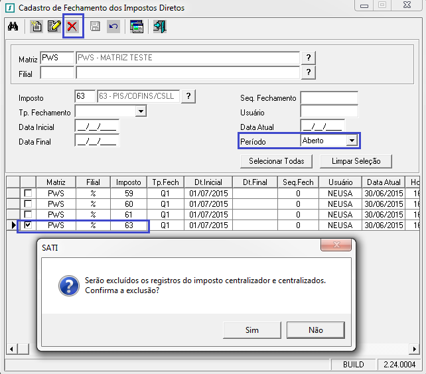Confirm deletion with the Sim button
Screen dimensions: 426x374
pyautogui.click(x=252, y=330)
